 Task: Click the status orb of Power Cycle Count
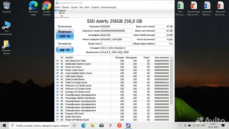[58, 70]
